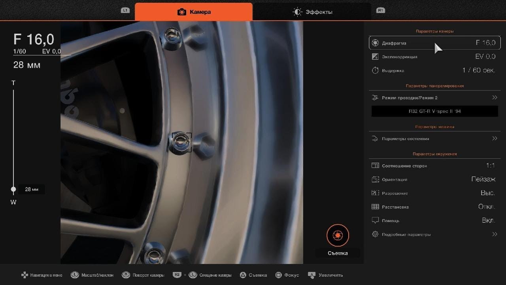Click the grid icon beside Расстановка
The image size is (506, 285).
tap(376, 207)
